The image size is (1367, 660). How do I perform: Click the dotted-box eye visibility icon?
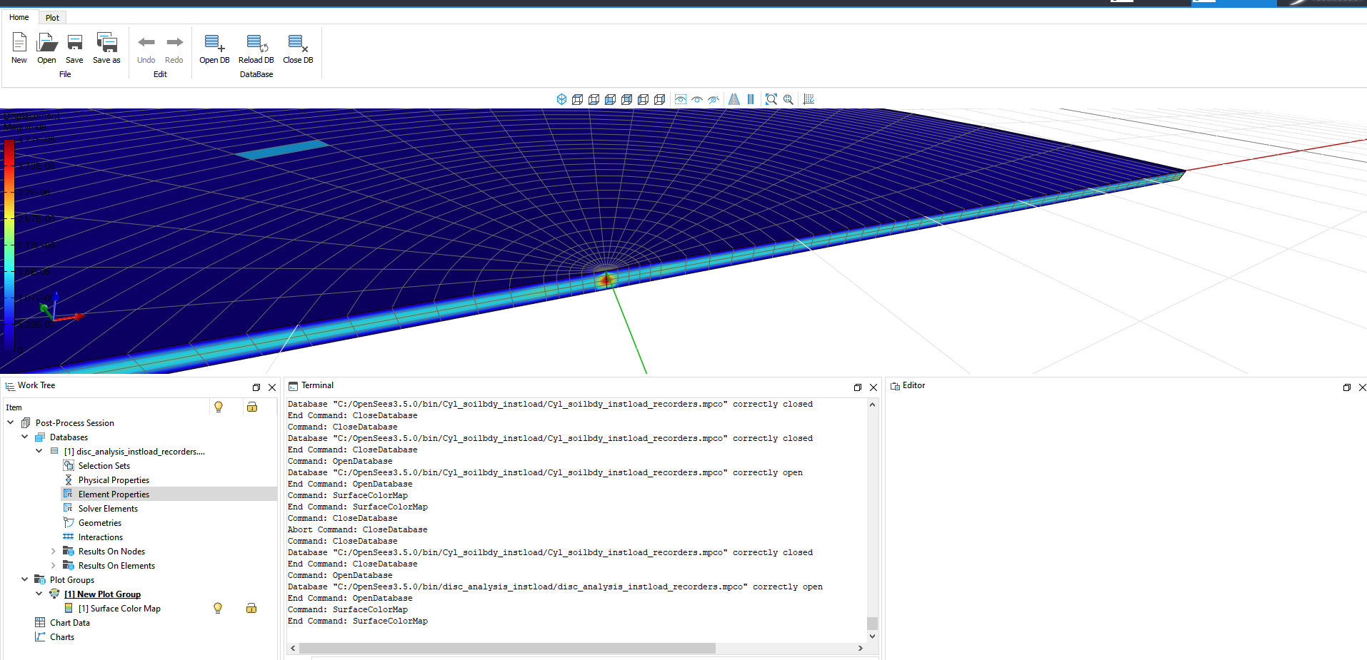681,99
